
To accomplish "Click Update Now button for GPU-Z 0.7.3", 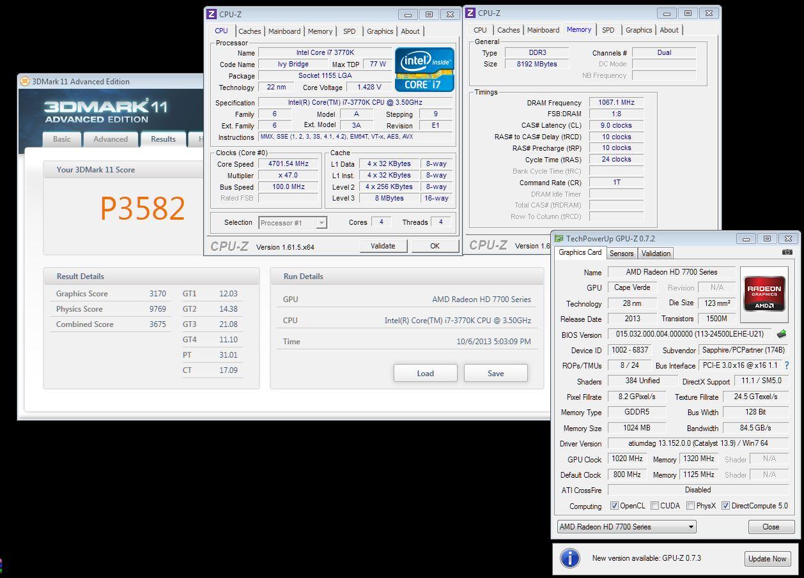I will 768,558.
